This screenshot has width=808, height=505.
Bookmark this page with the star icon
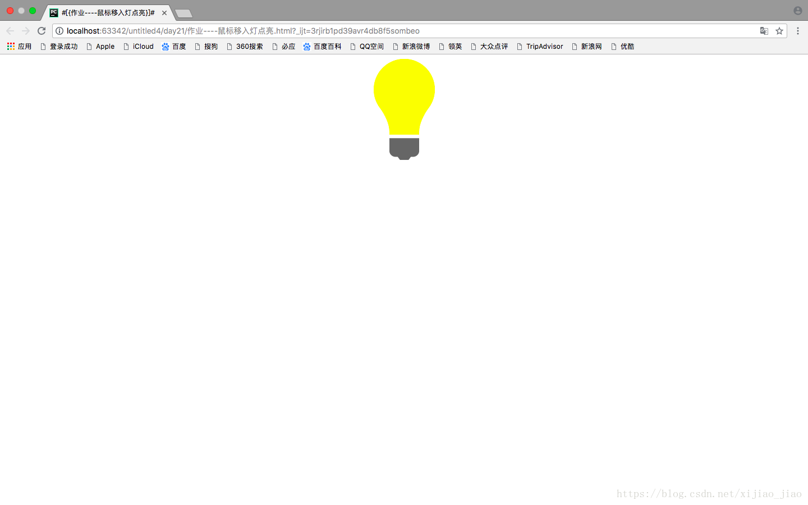tap(779, 31)
